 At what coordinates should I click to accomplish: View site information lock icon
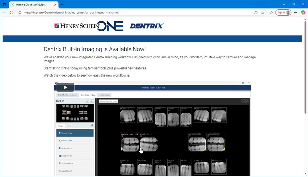click(20, 12)
